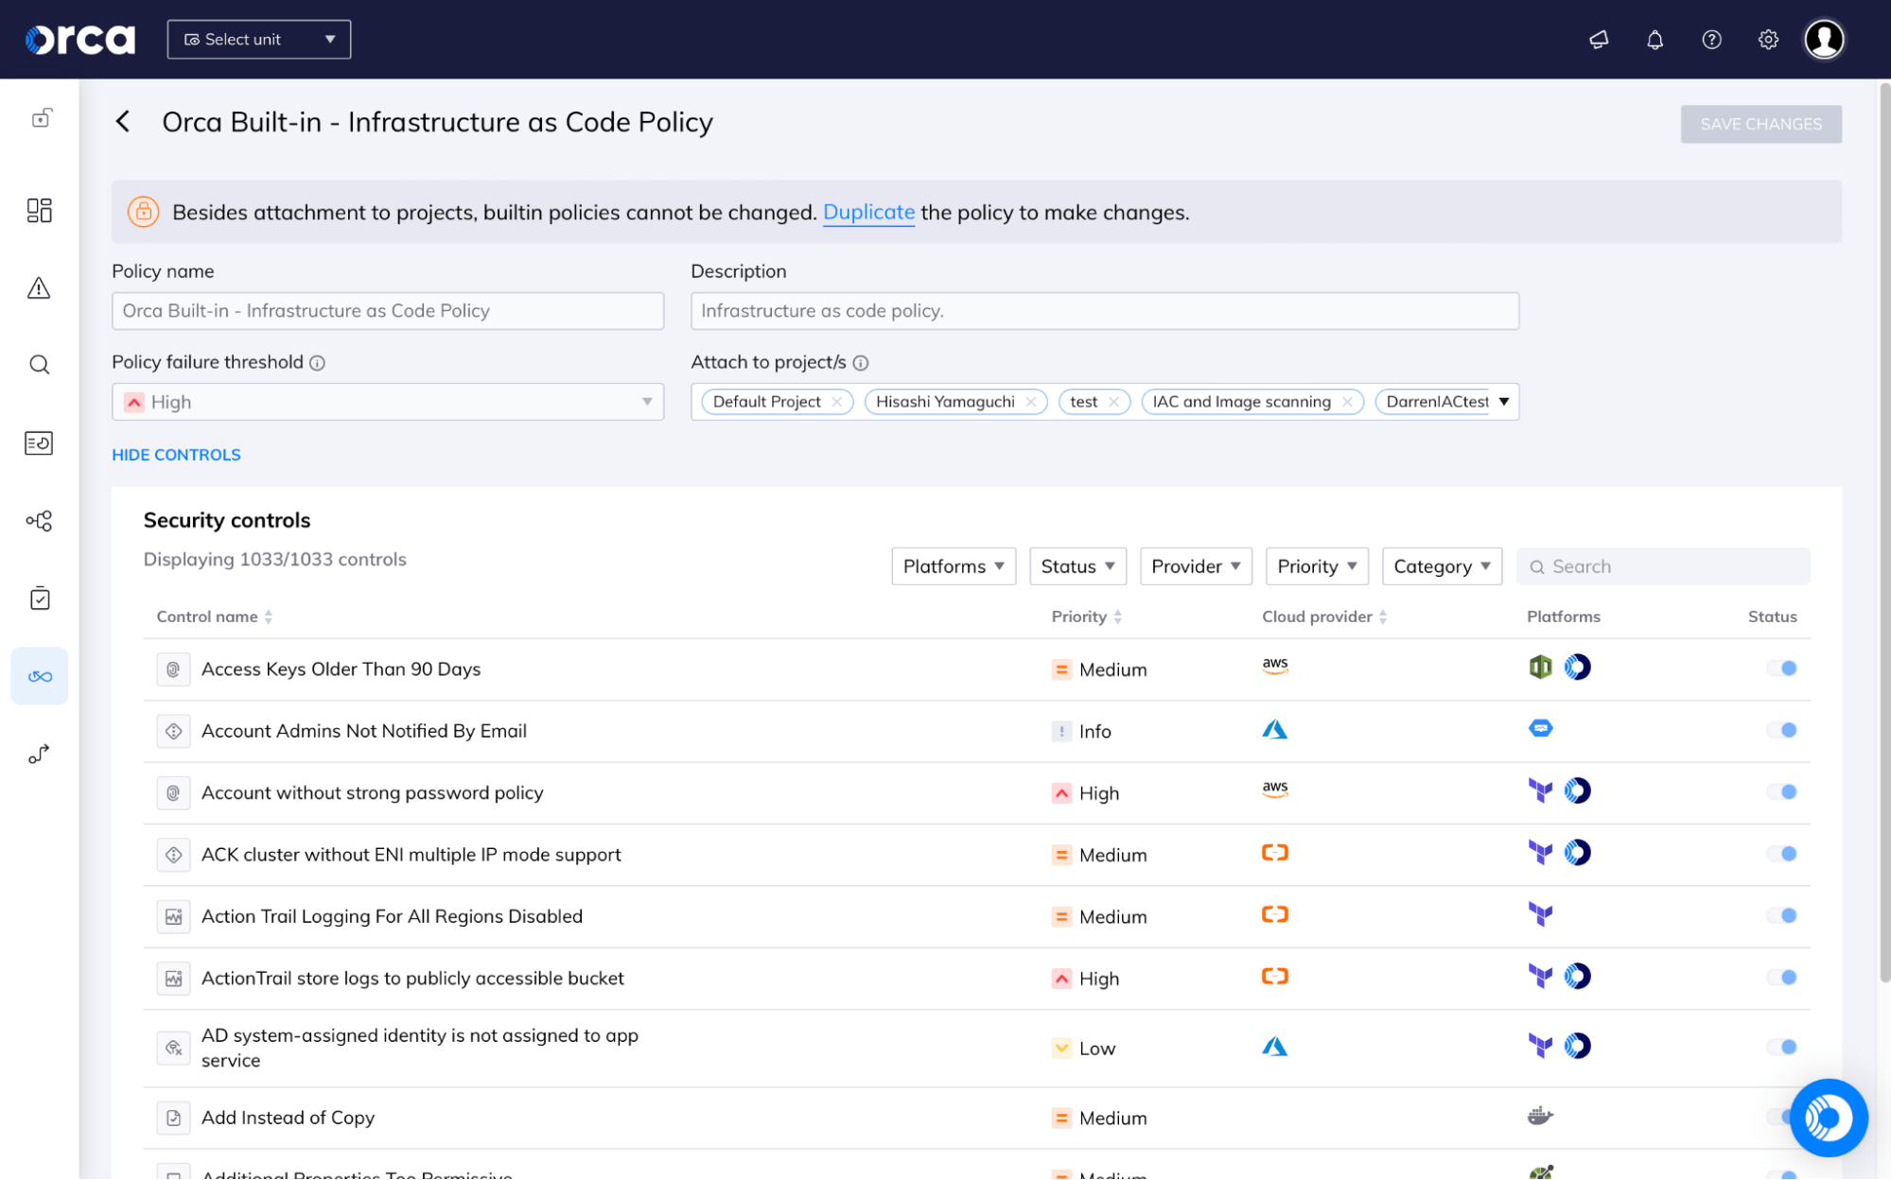Open the Compliance checklist icon in sidebar
Viewport: 1891px width, 1180px height.
pyautogui.click(x=39, y=598)
